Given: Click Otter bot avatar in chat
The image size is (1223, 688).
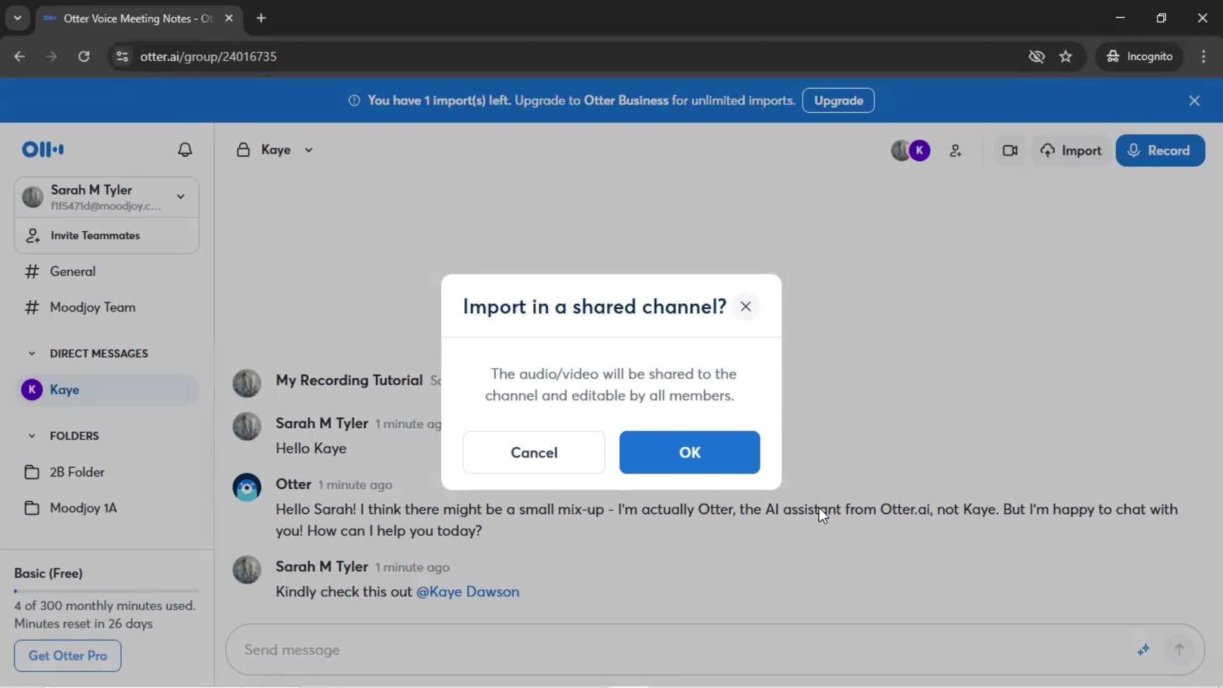Looking at the screenshot, I should coord(247,488).
